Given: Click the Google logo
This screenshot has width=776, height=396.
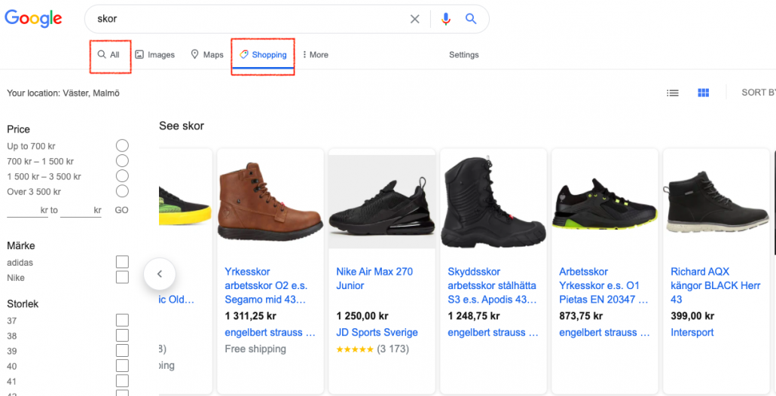Looking at the screenshot, I should (33, 19).
